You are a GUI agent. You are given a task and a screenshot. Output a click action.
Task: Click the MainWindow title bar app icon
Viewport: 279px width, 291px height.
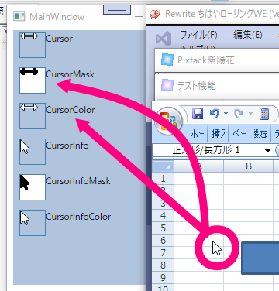click(x=19, y=16)
